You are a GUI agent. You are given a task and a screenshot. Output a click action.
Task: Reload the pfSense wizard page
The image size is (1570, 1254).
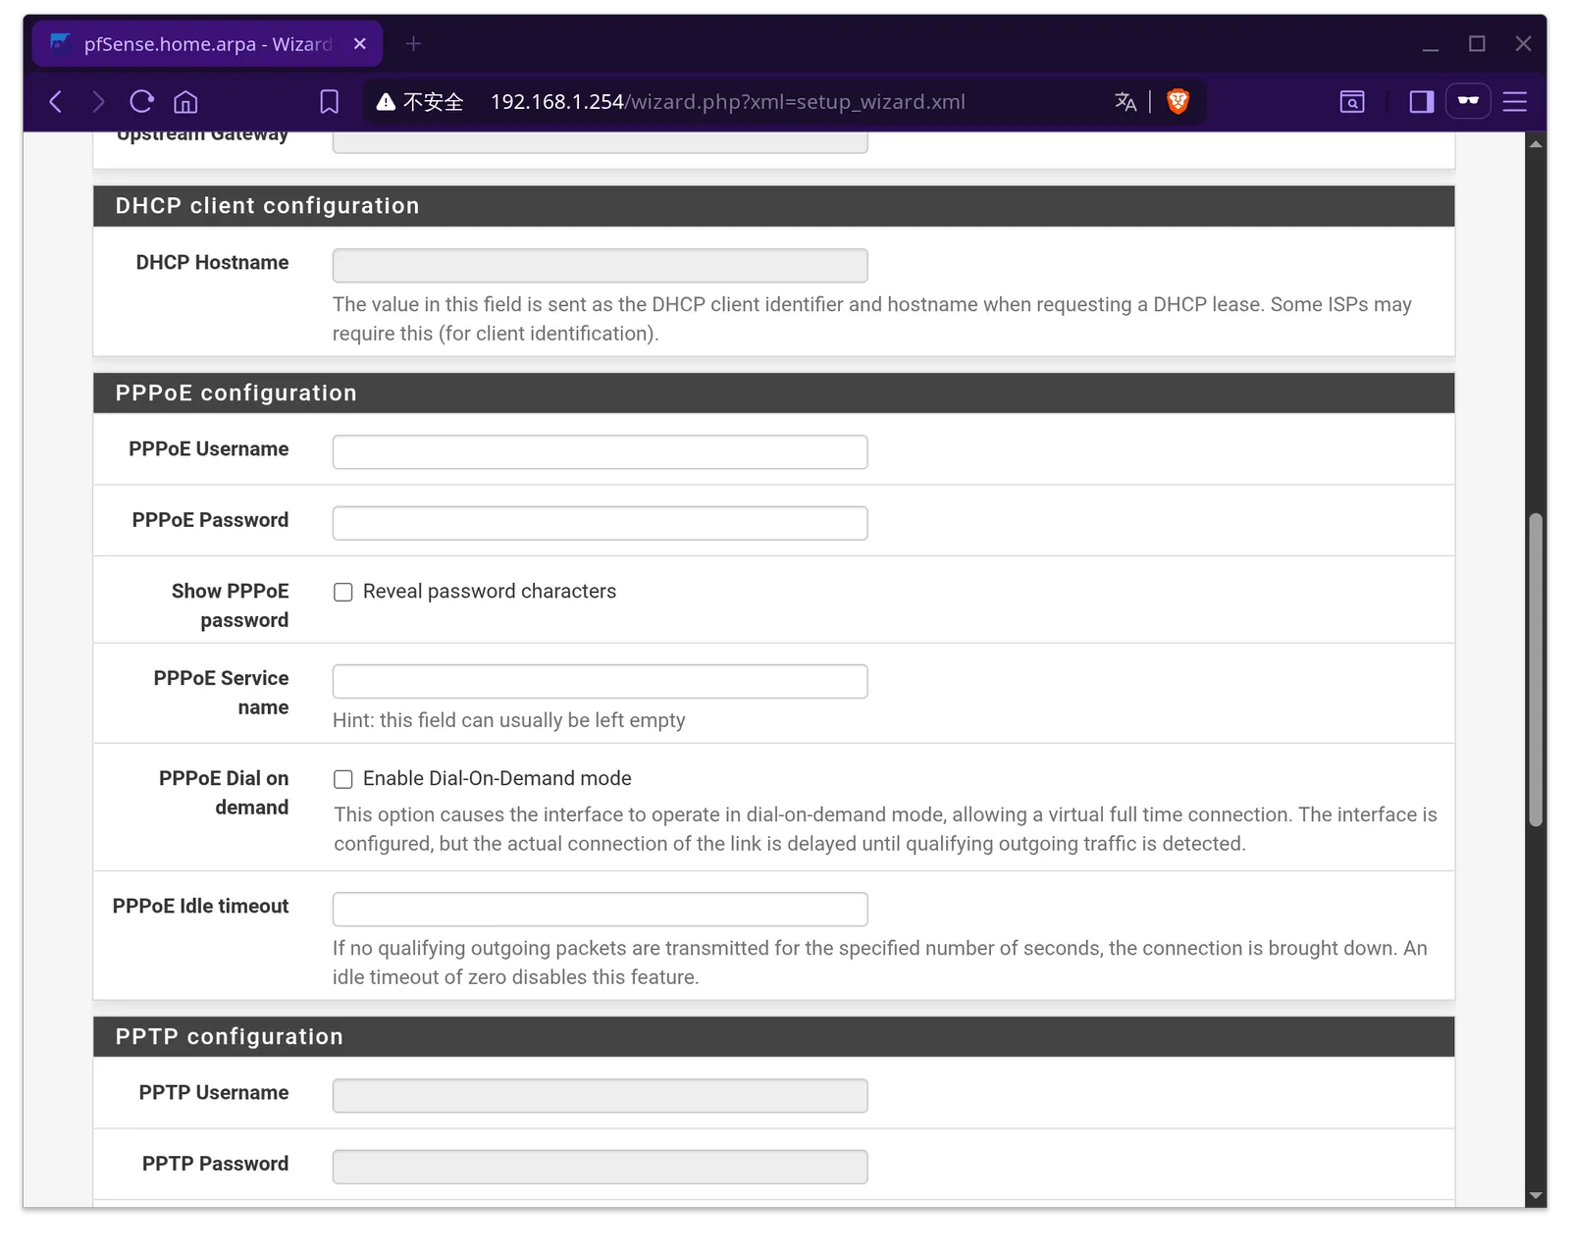(x=142, y=102)
